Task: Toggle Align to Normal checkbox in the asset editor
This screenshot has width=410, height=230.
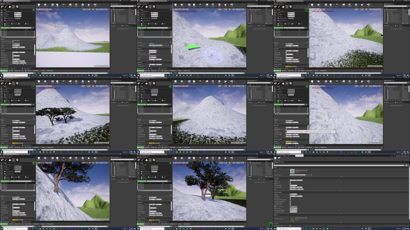Action: point(290,182)
